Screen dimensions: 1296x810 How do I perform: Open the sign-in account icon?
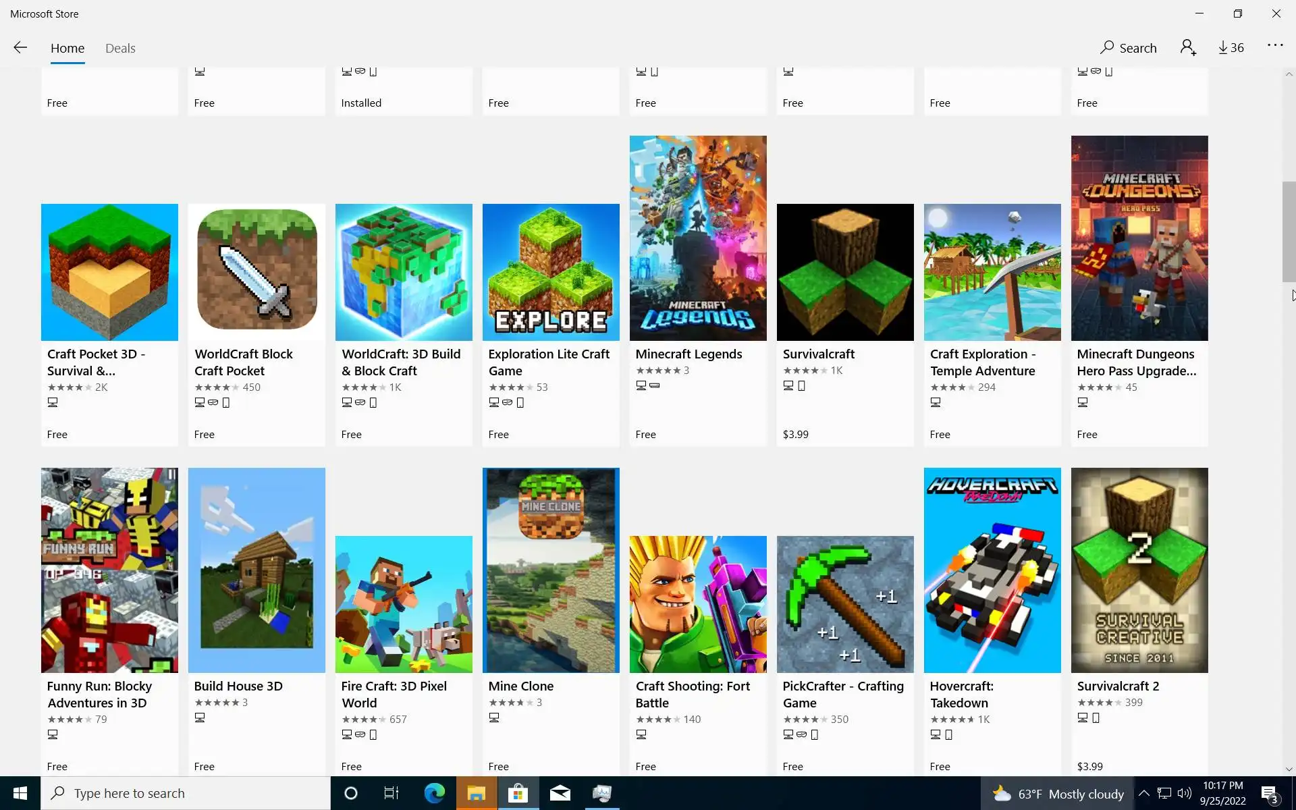(x=1188, y=47)
